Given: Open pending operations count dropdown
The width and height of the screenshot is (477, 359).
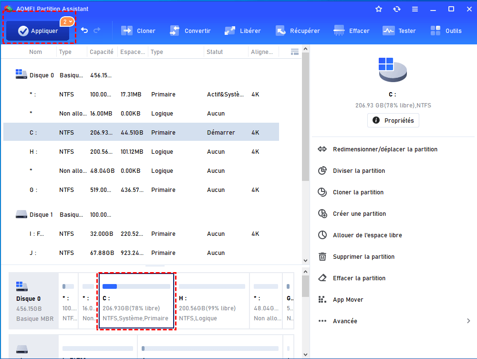Looking at the screenshot, I should click(x=67, y=21).
